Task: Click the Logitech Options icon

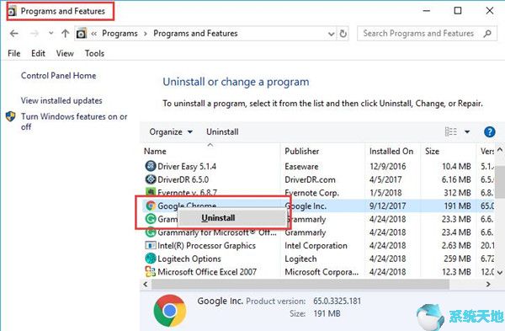Action: pyautogui.click(x=151, y=259)
